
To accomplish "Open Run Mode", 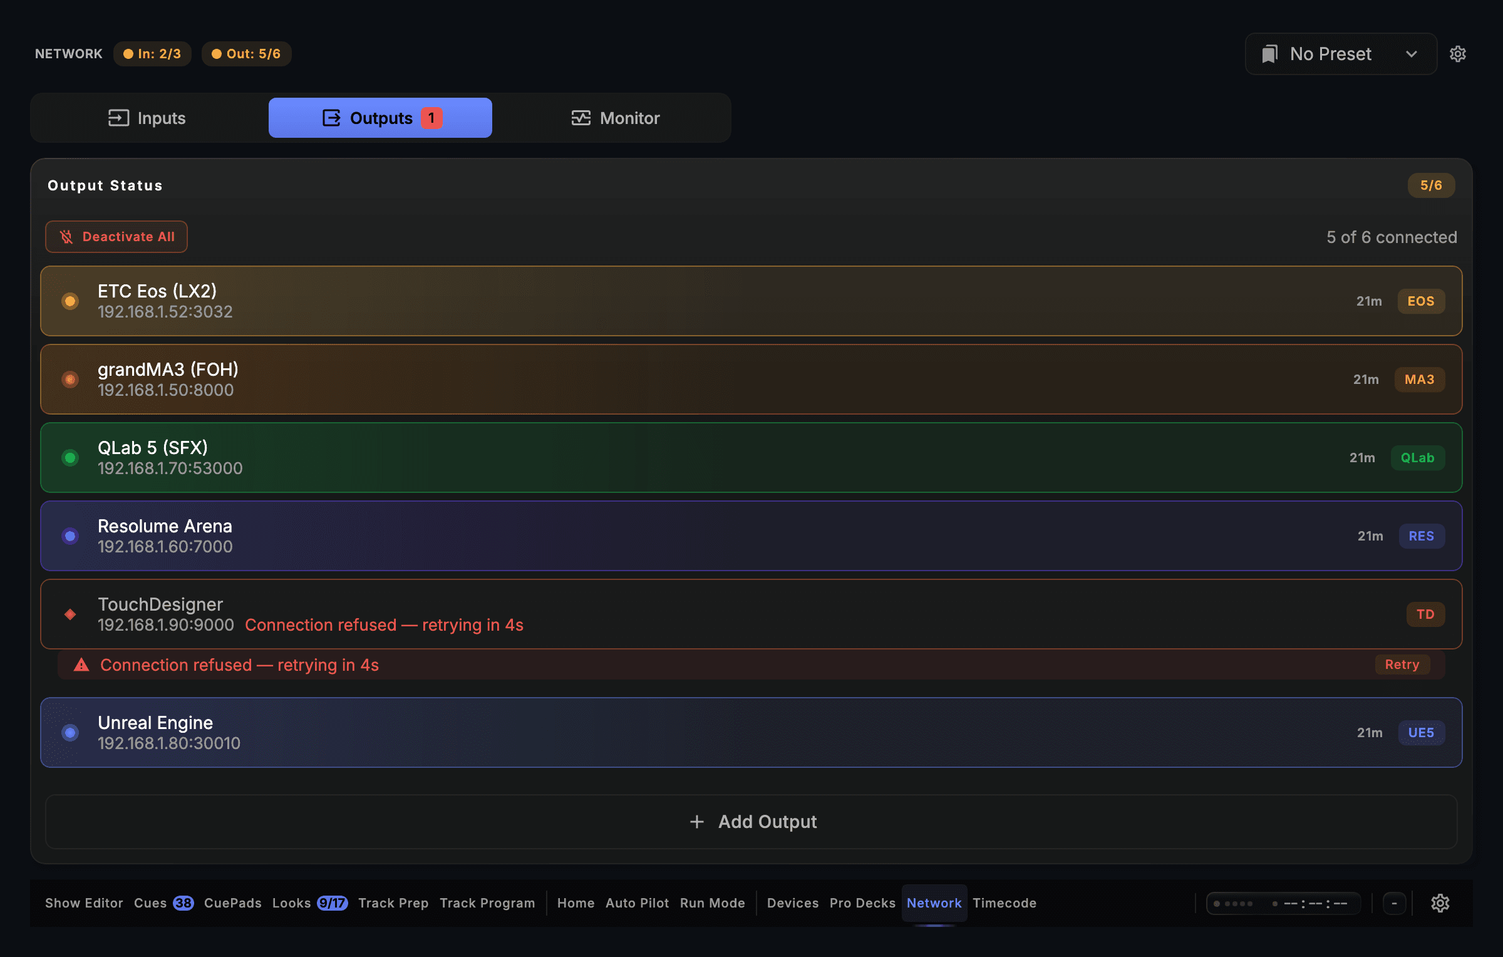I will [713, 903].
